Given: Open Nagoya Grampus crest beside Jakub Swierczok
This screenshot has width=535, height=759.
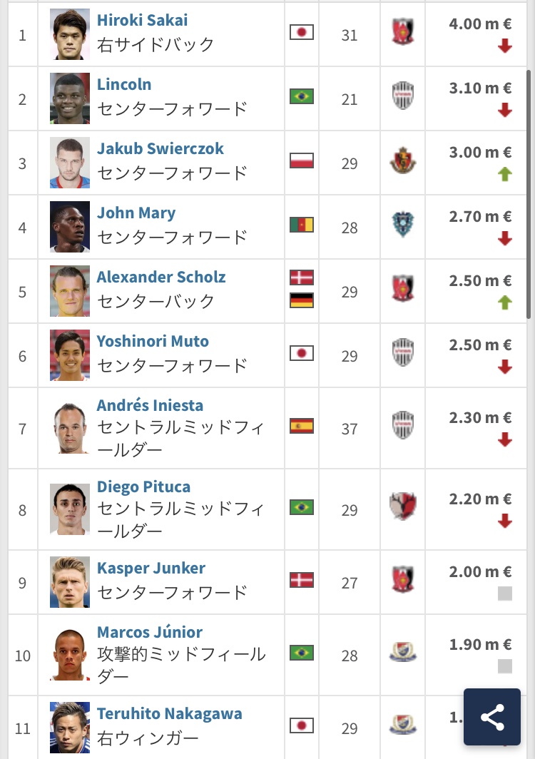Looking at the screenshot, I should point(403,161).
